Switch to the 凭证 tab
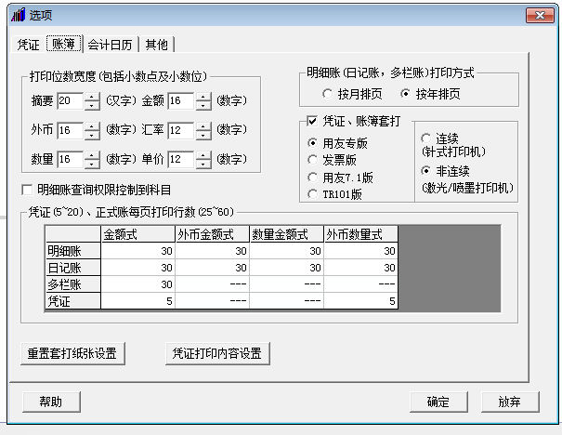The image size is (562, 435). click(28, 45)
